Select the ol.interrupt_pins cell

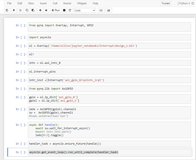point(109,72)
